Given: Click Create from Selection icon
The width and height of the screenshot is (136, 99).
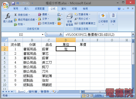Looking at the screenshot, I should point(76,23).
